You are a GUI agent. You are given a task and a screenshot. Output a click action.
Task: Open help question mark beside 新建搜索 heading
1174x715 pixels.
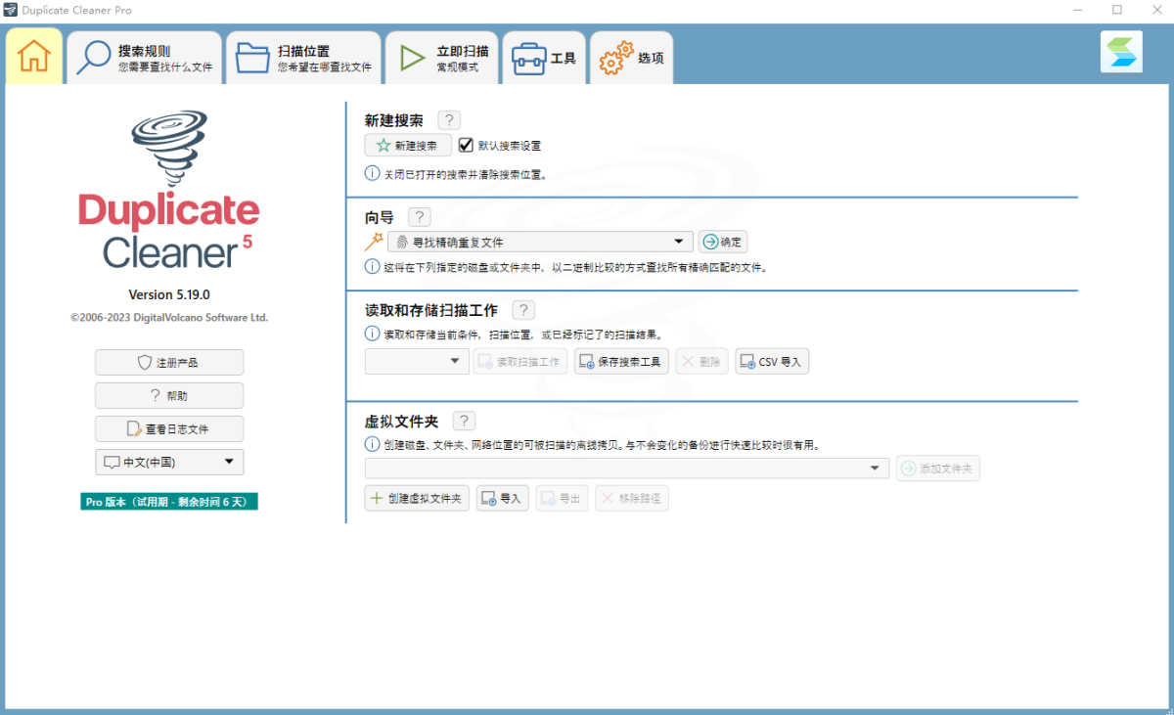click(449, 120)
